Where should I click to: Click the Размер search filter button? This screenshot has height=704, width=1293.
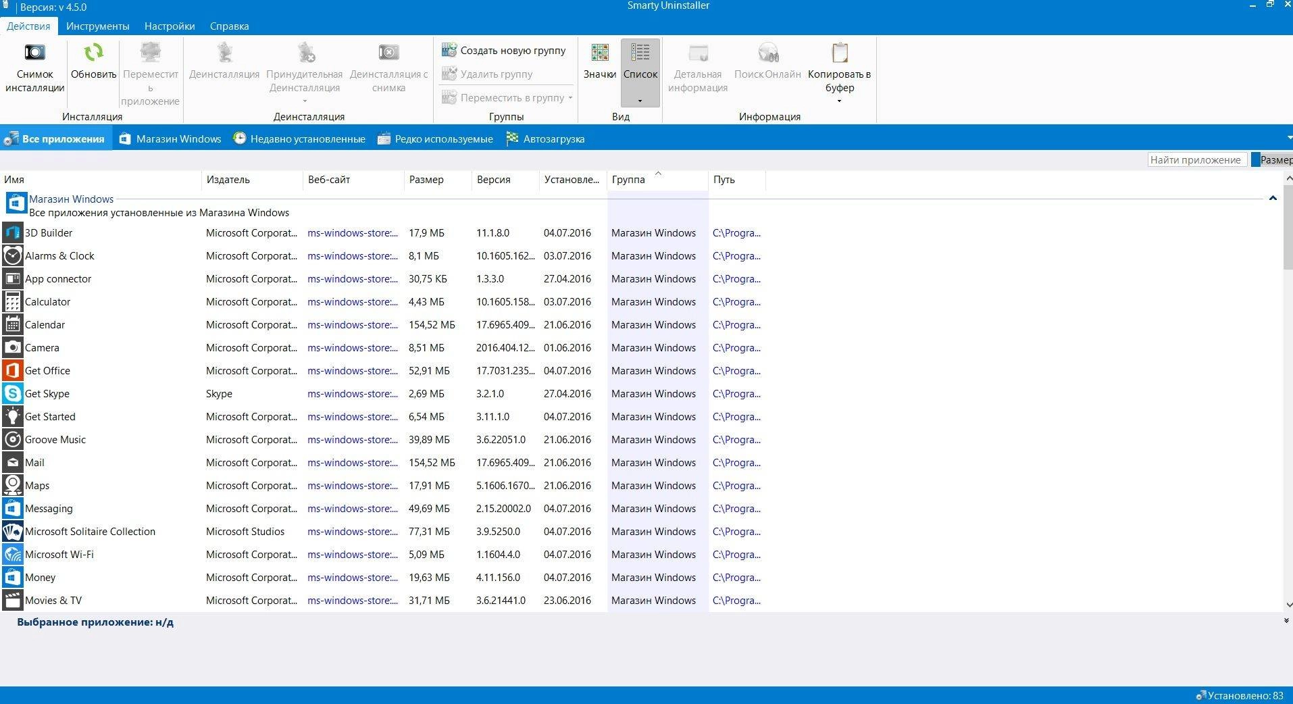pos(1272,160)
